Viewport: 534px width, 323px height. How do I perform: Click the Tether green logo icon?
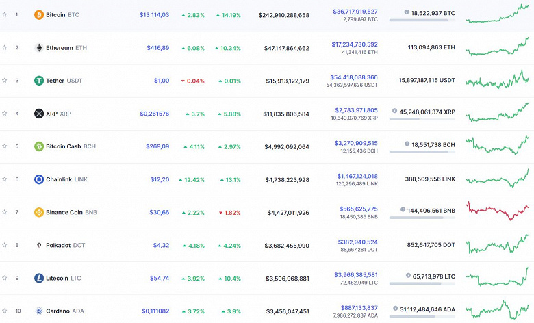tap(39, 81)
